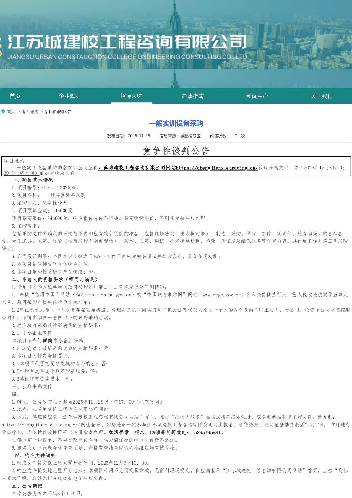Switch to the 新闻中心 section
Screen dimensions: 352x498
257,96
